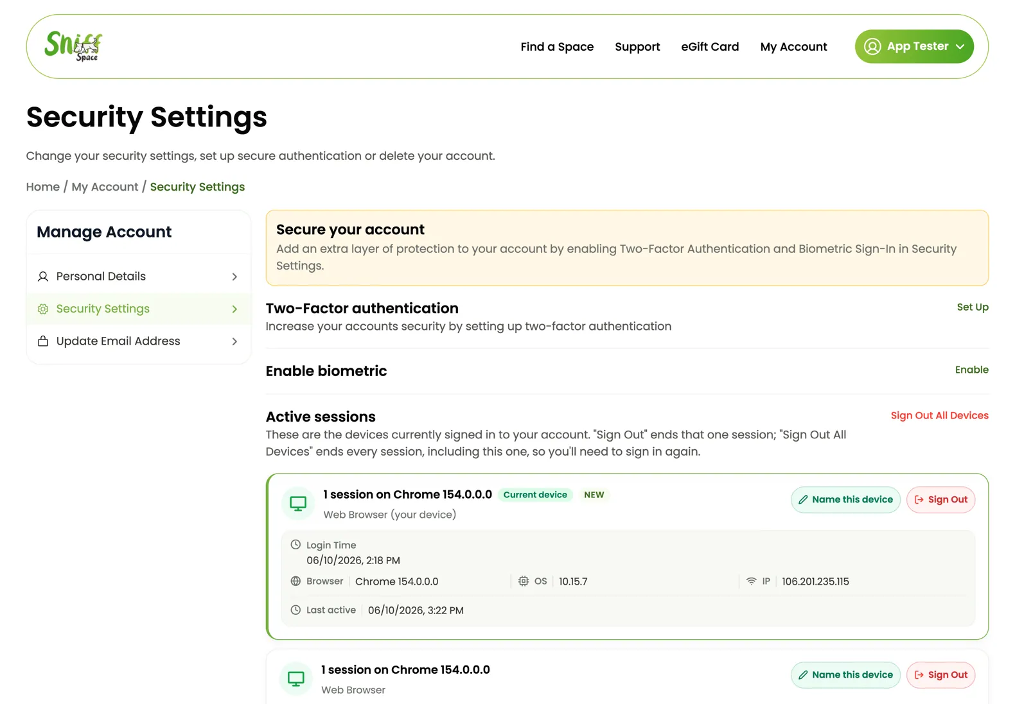Click chevron next to Update Email Address
The height and width of the screenshot is (704, 1015).
(234, 341)
